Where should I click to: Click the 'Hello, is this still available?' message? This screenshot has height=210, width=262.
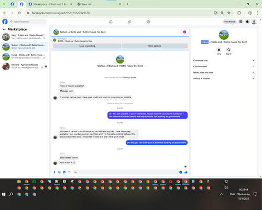(x=72, y=86)
